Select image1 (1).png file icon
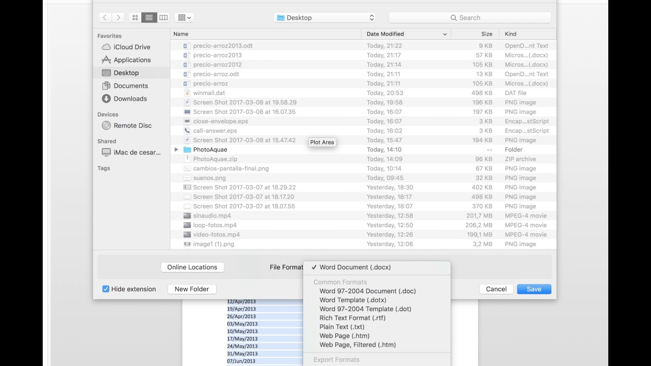 187,244
